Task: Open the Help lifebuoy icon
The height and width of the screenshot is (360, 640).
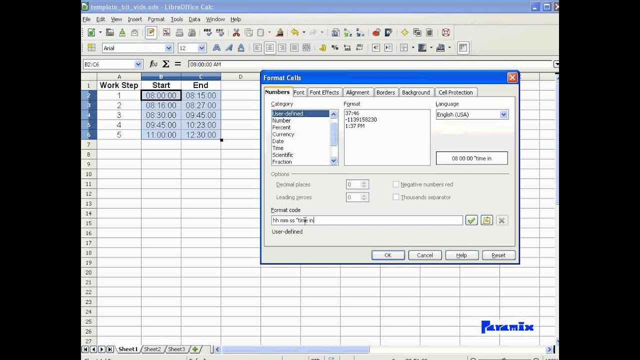Action: tap(445, 32)
